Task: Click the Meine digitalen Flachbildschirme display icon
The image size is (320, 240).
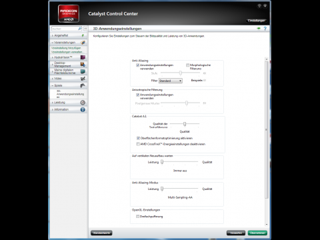Action: (83, 71)
